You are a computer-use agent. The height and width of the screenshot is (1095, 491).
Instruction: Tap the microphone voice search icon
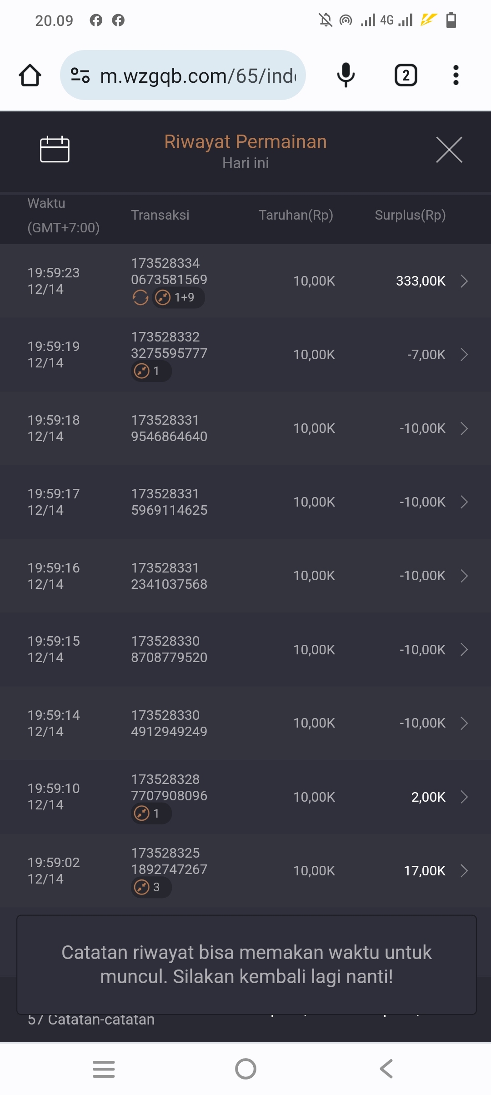(346, 75)
